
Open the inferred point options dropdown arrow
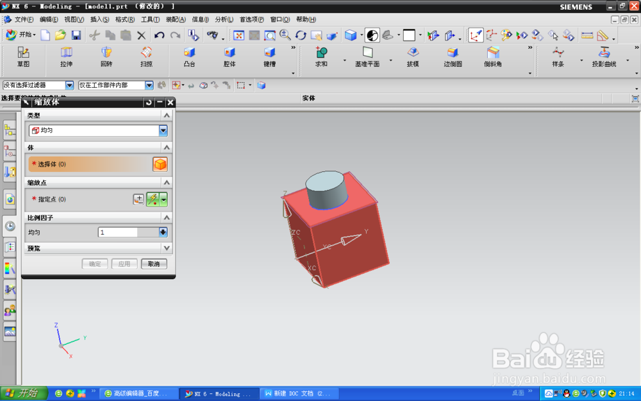pos(163,200)
